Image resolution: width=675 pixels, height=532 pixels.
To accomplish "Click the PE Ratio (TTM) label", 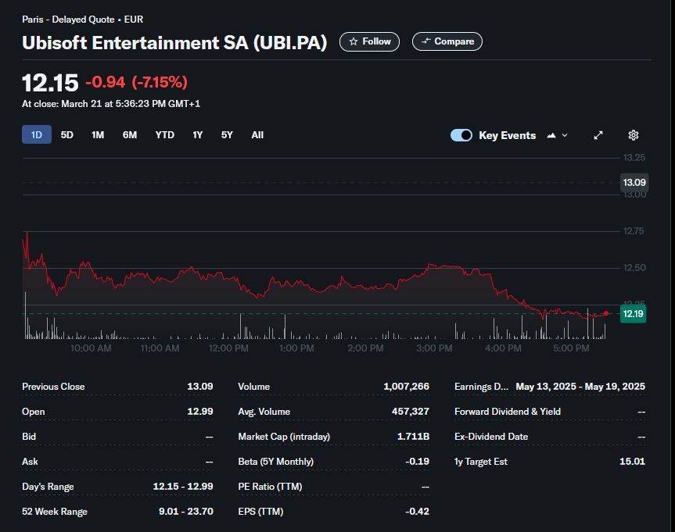I will point(270,487).
